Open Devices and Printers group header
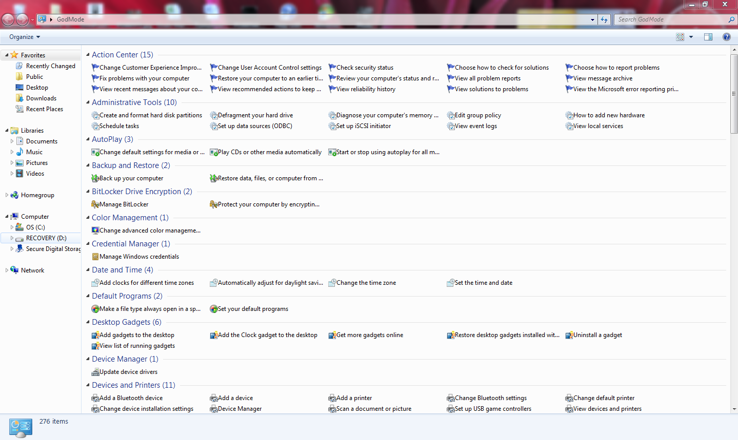 [133, 385]
